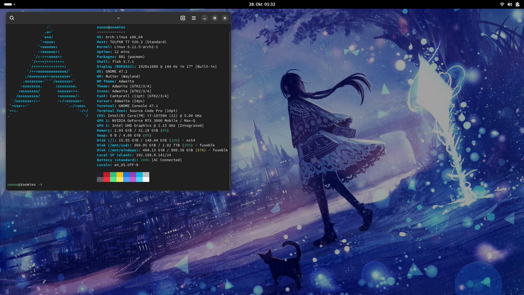
Task: Click the nanoo@zoomies shell prompt line
Action: pos(25,184)
